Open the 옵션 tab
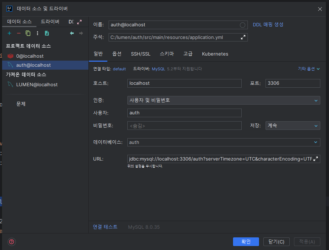The image size is (329, 250). (x=117, y=54)
